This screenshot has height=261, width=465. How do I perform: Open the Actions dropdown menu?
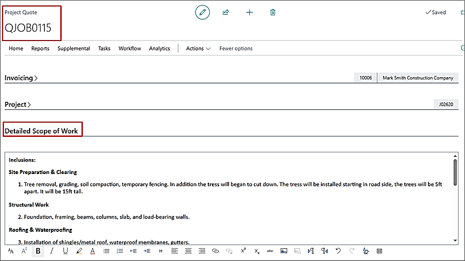click(x=198, y=48)
